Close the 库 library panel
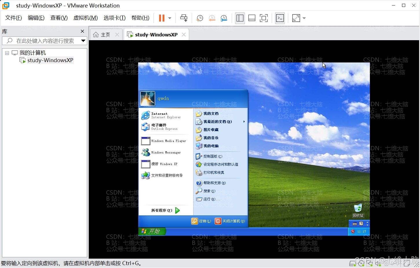This screenshot has width=420, height=268. 82,31
